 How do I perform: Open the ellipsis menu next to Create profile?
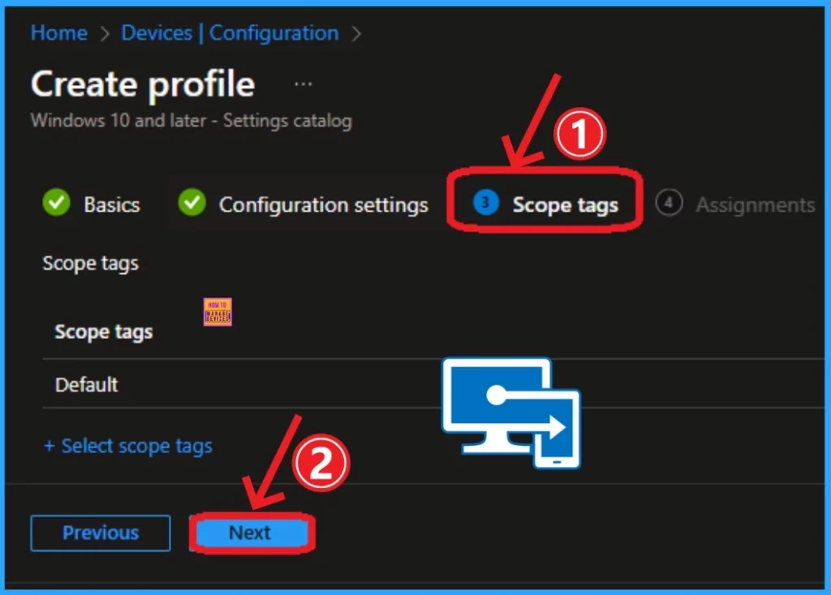coord(304,83)
